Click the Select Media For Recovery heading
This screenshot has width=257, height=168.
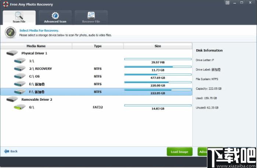coord(39,31)
